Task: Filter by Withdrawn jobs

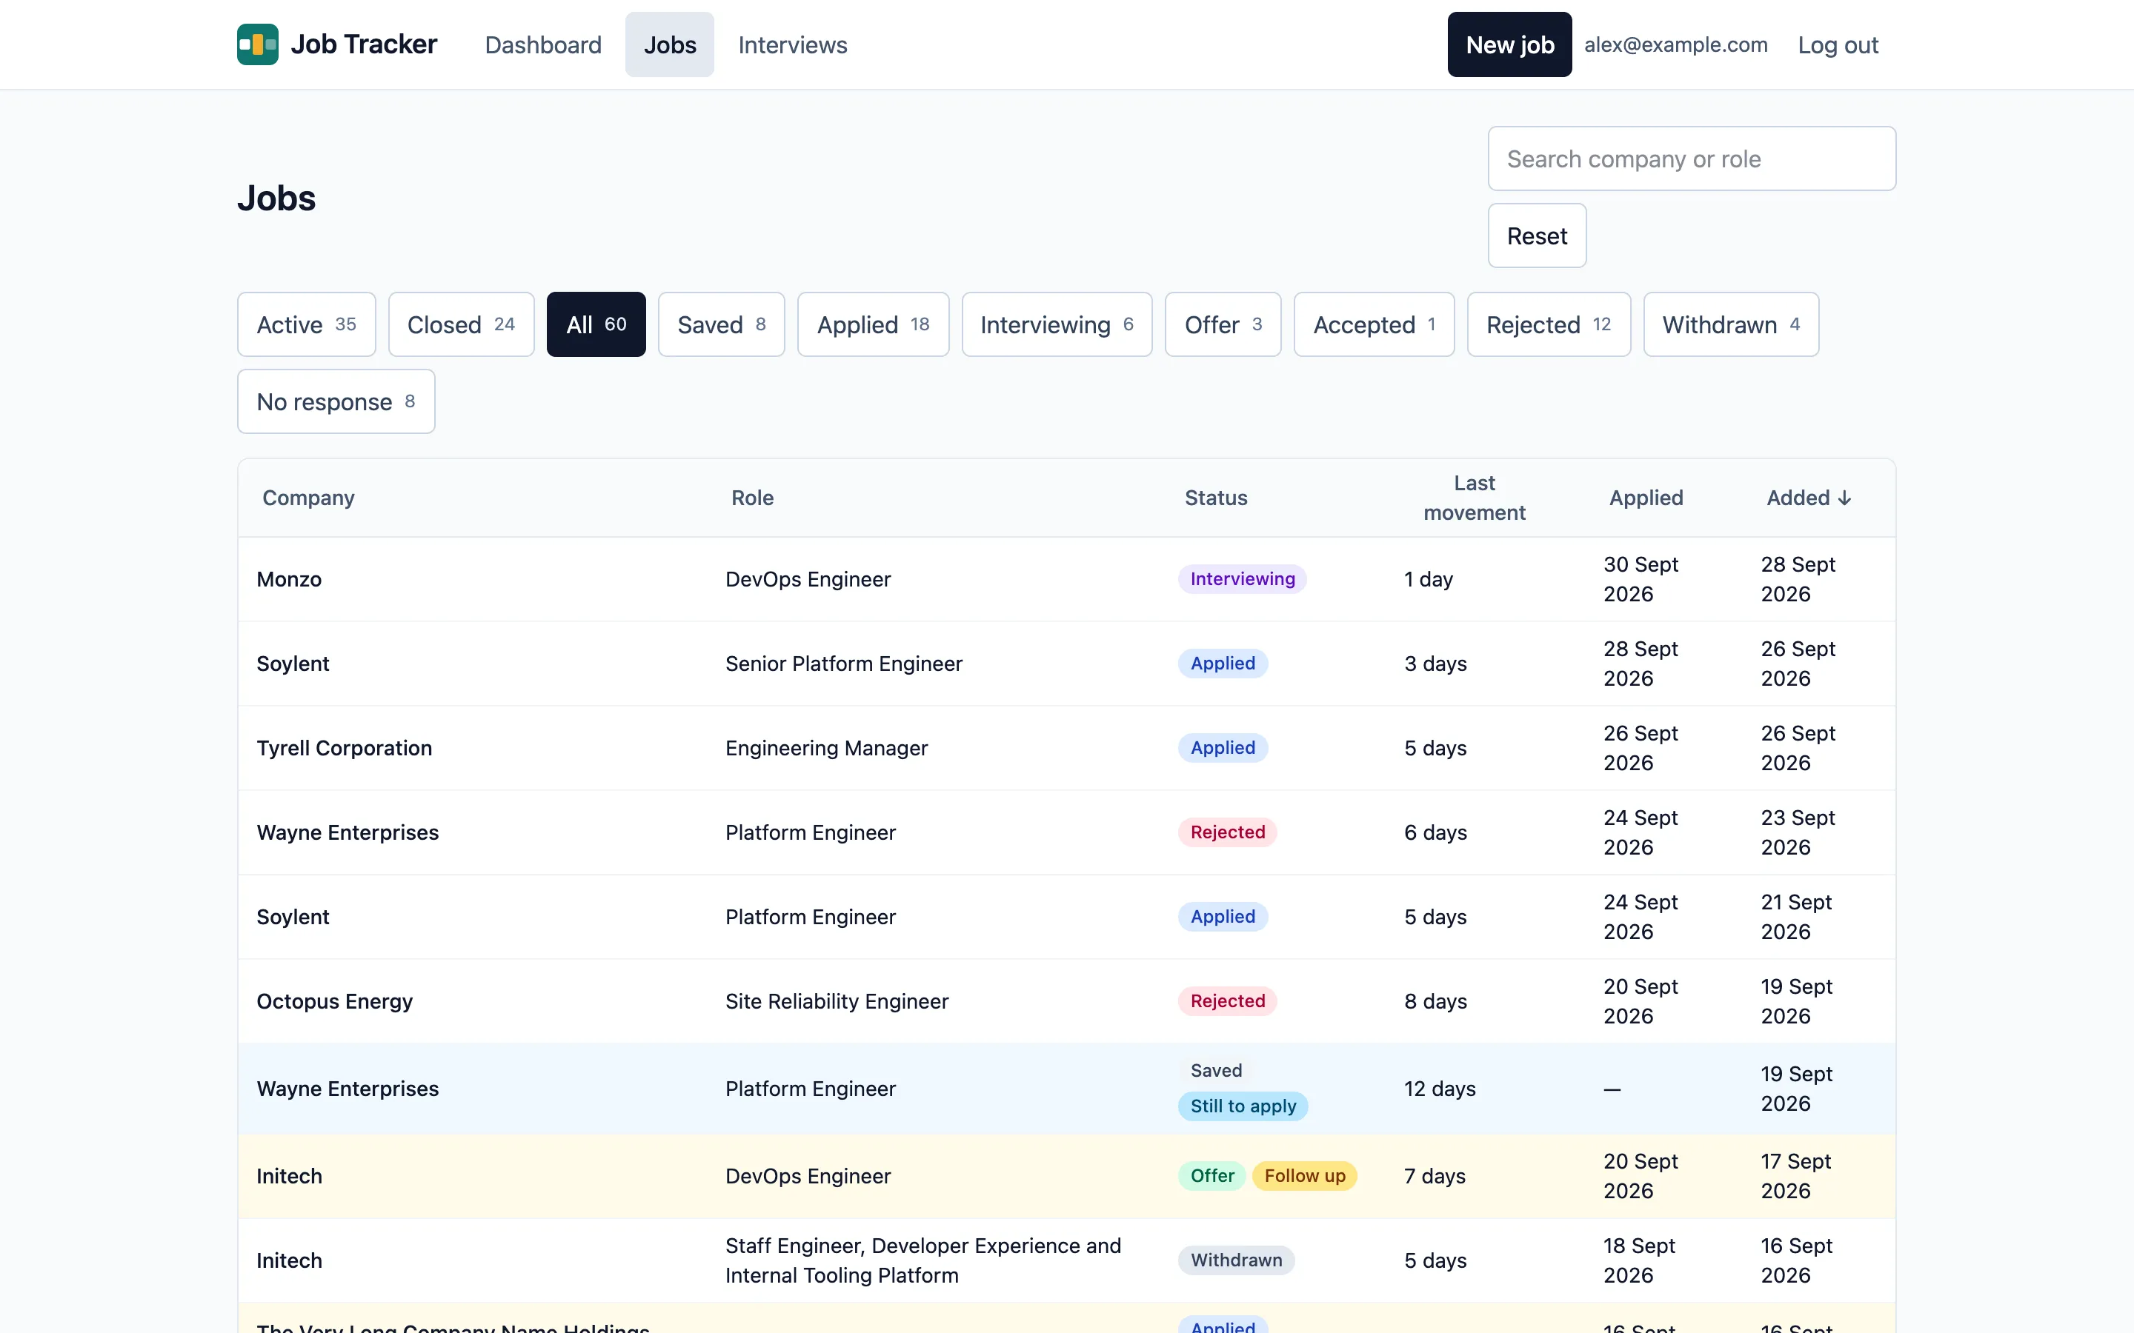Action: pyautogui.click(x=1731, y=324)
